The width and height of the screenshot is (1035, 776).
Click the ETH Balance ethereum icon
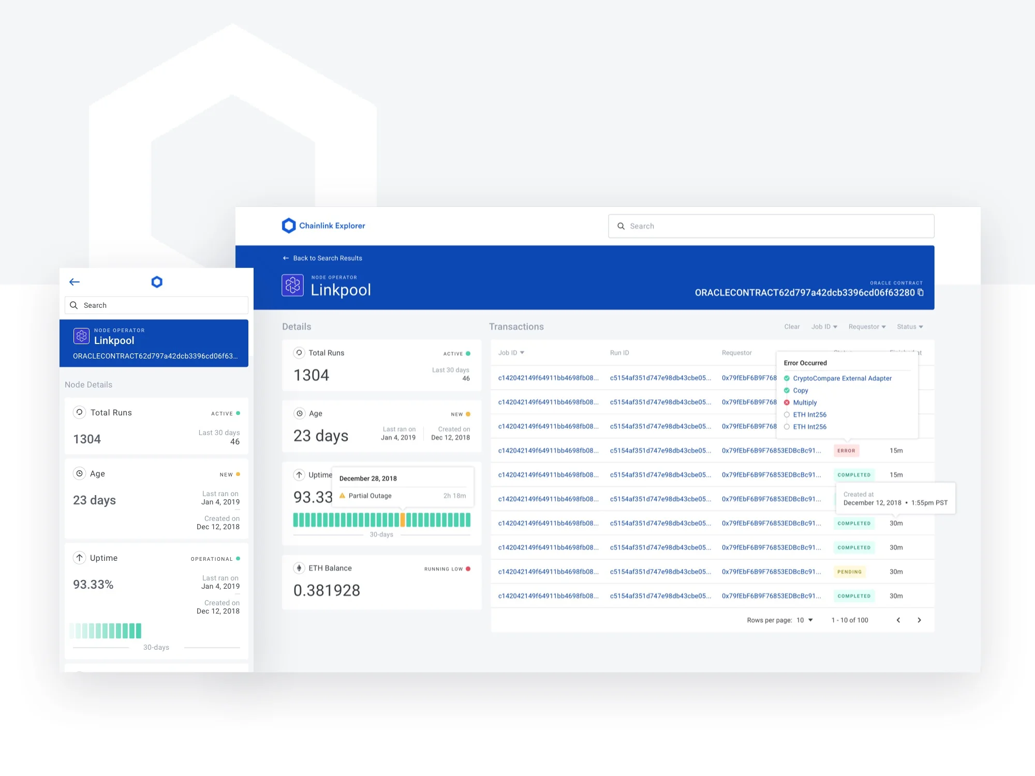click(x=299, y=568)
